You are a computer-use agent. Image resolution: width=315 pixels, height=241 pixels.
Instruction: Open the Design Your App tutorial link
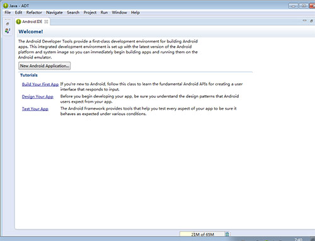(x=38, y=97)
